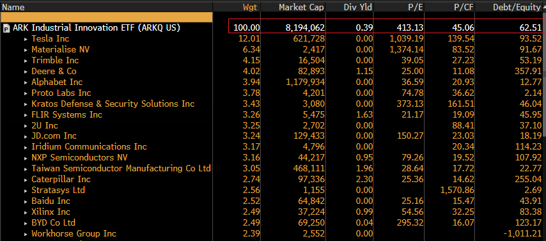Expand the Deere & Co holding arrow
This screenshot has height=241, width=546.
26,72
